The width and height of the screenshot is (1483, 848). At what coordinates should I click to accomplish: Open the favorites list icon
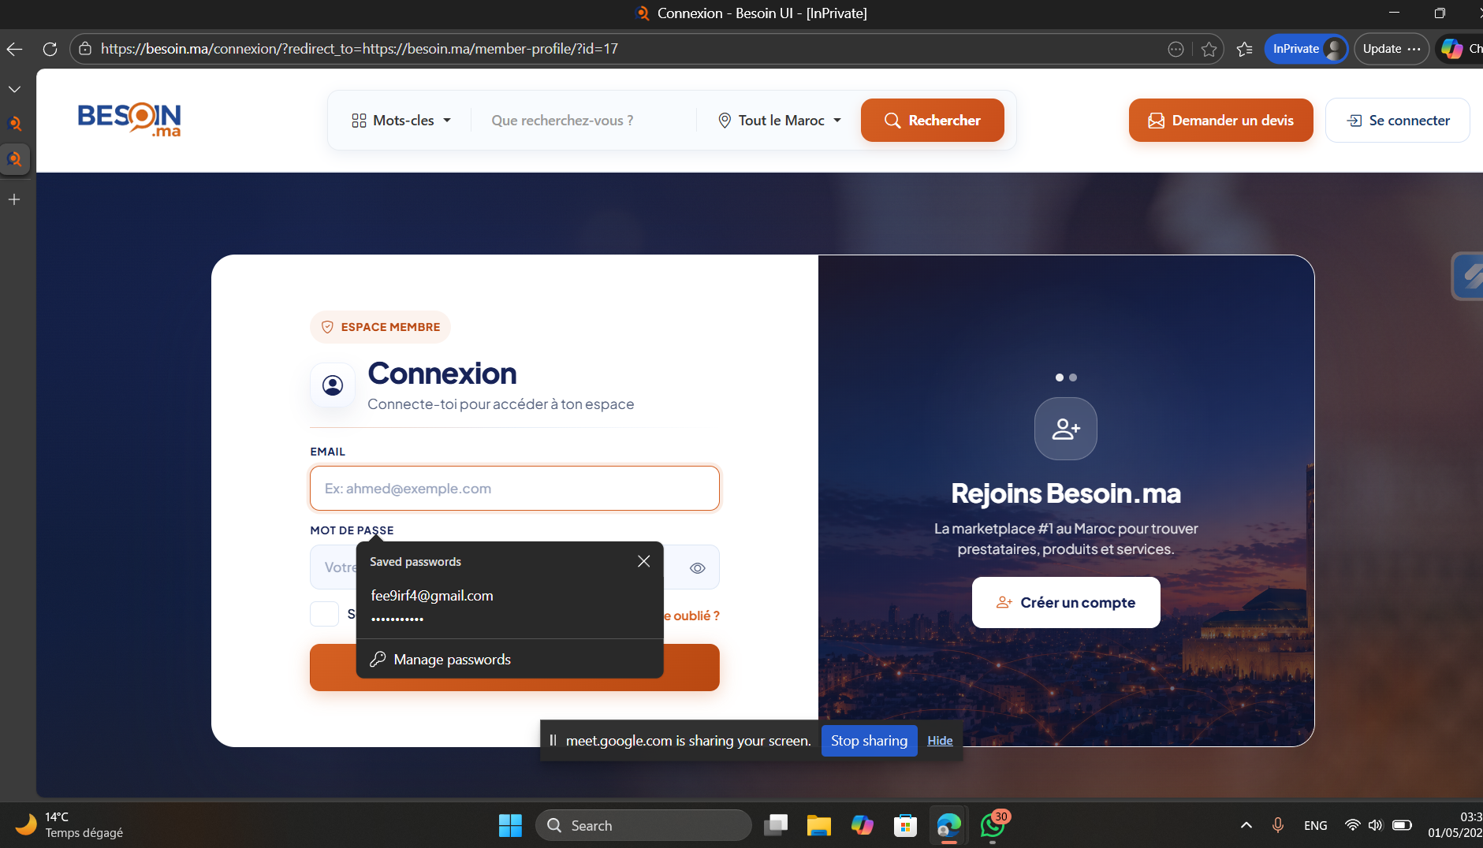tap(1244, 49)
